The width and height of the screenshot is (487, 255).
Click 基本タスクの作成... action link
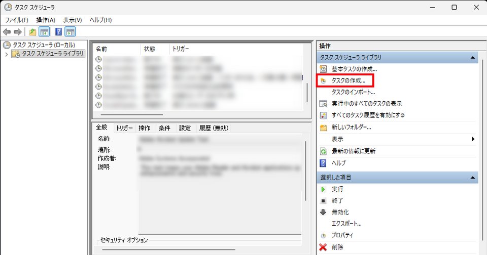[354, 69]
